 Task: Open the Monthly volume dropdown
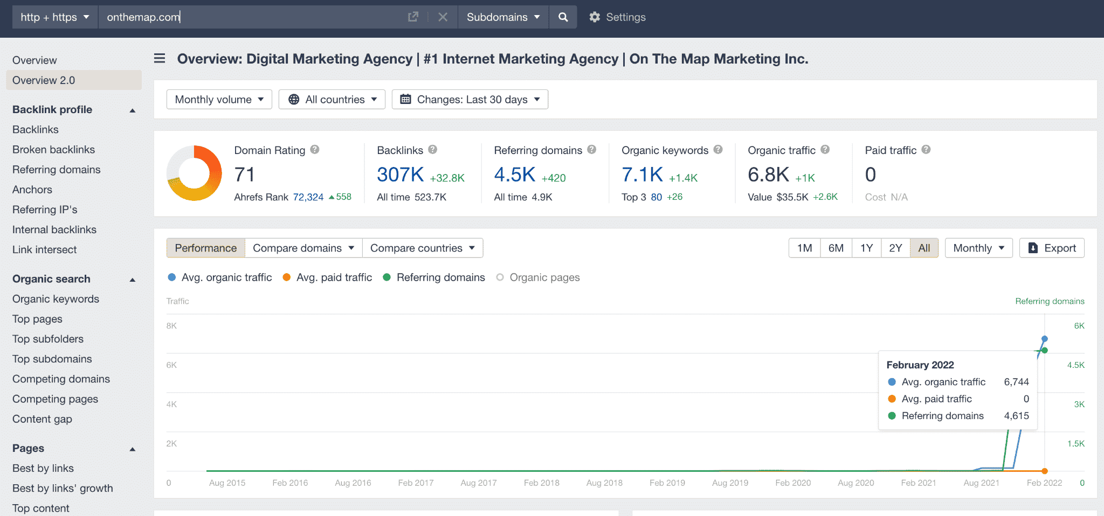[219, 99]
